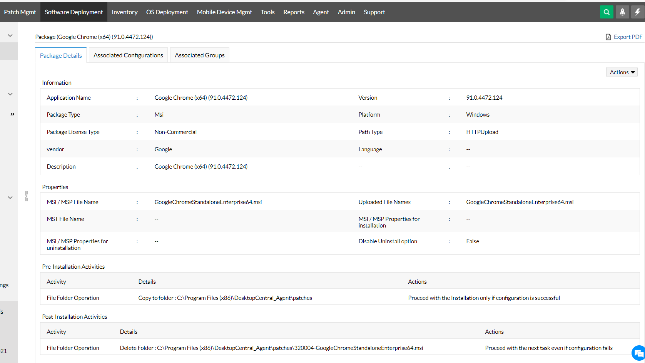Open the Admin menu

pos(346,12)
